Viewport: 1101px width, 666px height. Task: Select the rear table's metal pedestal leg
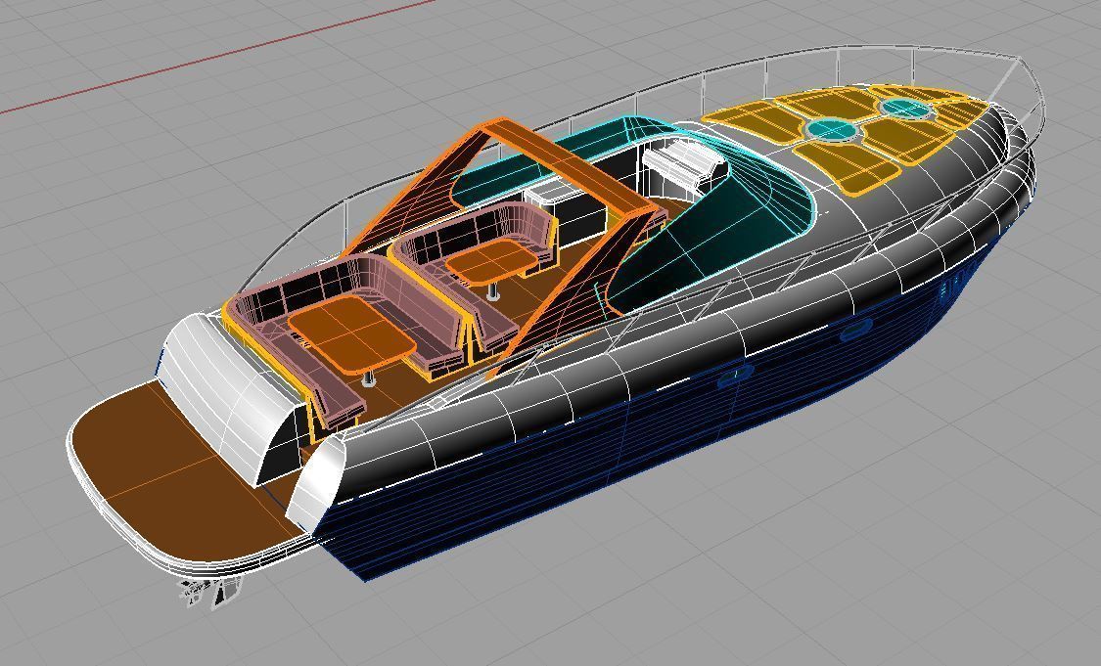pyautogui.click(x=368, y=378)
